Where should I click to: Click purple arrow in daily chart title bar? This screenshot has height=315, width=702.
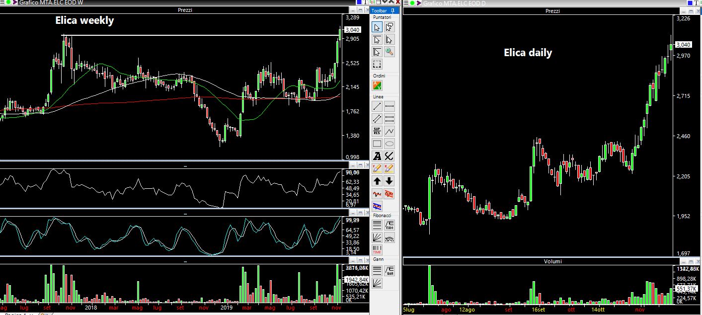click(x=419, y=3)
